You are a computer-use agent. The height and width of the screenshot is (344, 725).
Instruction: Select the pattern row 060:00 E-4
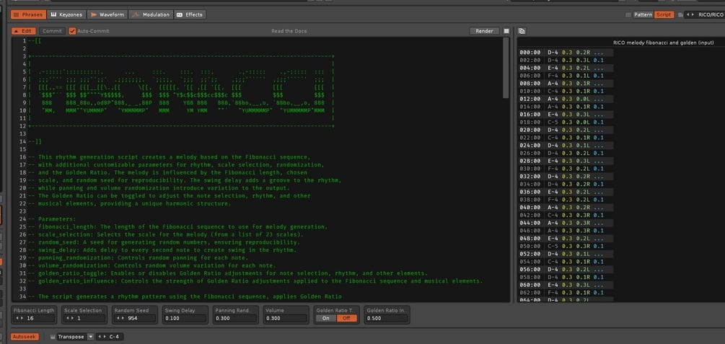point(566,285)
